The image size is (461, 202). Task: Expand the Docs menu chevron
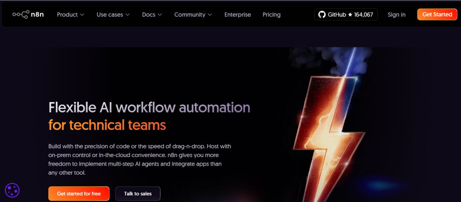pos(160,15)
